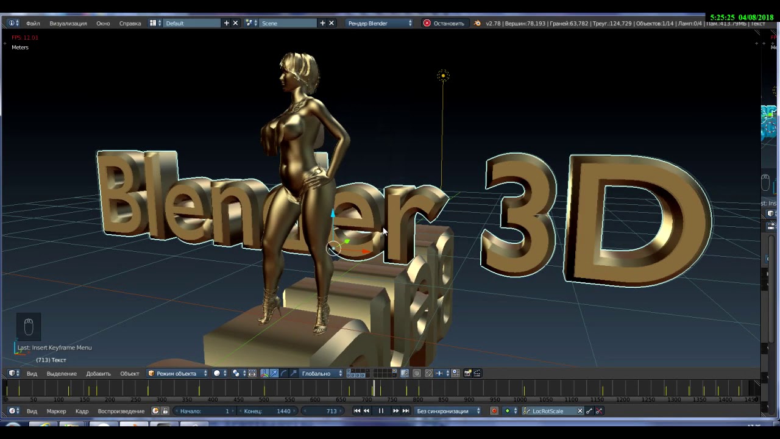The width and height of the screenshot is (780, 439).
Task: Toggle manipulate center points only
Action: (252, 373)
